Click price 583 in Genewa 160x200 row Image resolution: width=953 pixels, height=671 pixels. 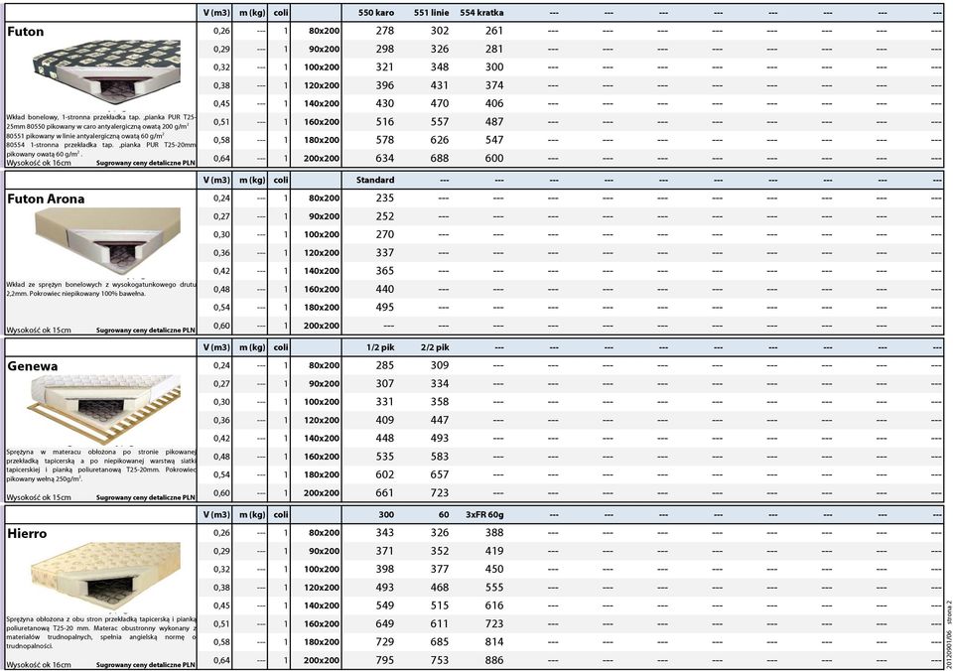[x=440, y=457]
